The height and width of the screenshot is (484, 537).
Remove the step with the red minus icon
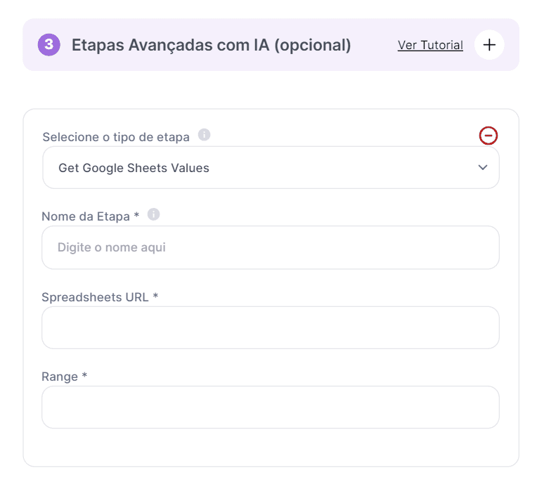[489, 136]
